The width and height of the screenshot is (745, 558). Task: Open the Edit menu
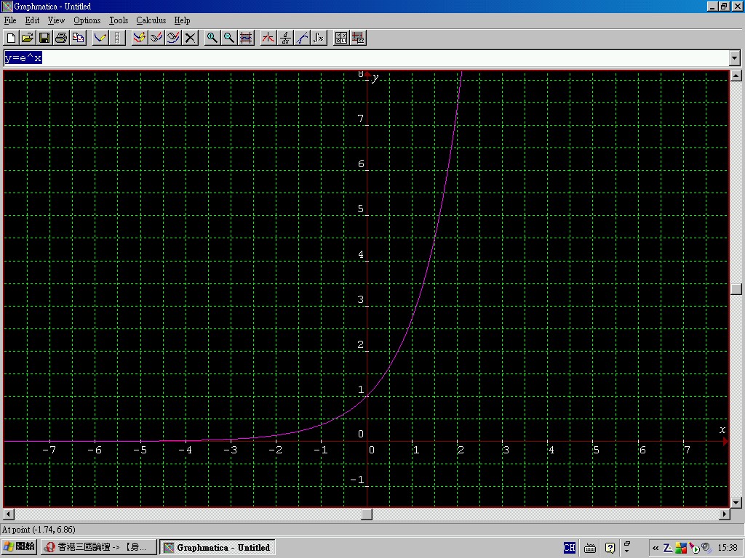[x=32, y=20]
